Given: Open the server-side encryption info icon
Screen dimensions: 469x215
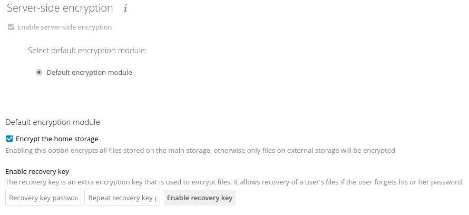Looking at the screenshot, I should pyautogui.click(x=125, y=8).
